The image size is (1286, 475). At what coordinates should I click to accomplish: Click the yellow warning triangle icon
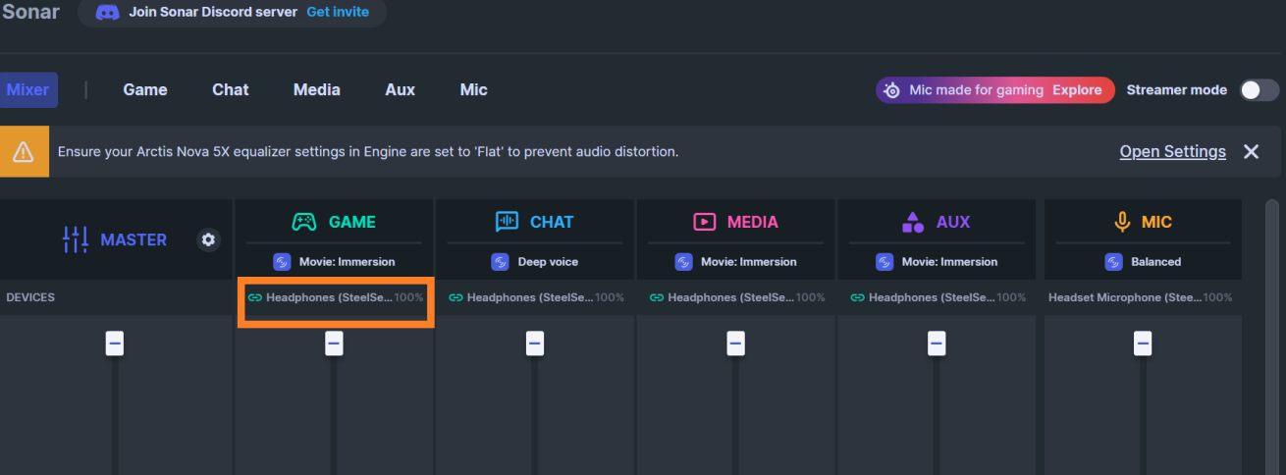[24, 152]
